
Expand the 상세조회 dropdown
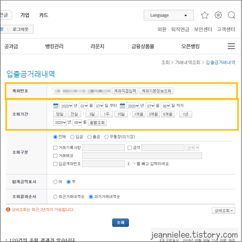tap(223, 210)
